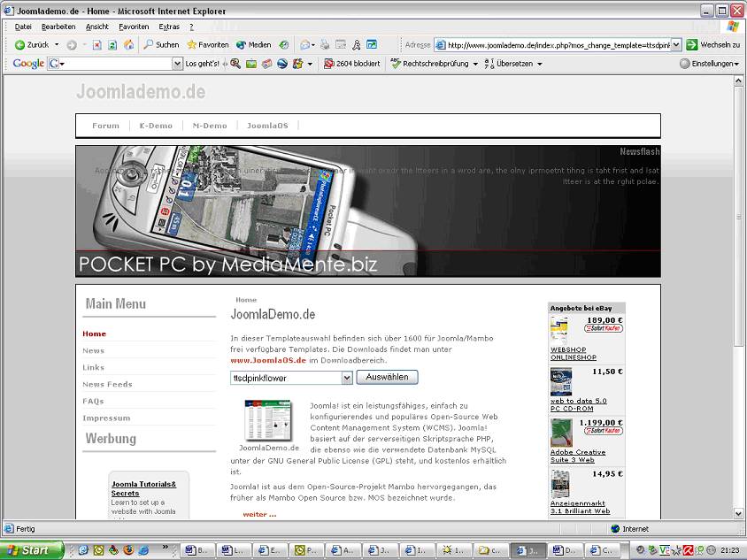747x560 pixels.
Task: Open the Extras menu
Action: pyautogui.click(x=169, y=27)
